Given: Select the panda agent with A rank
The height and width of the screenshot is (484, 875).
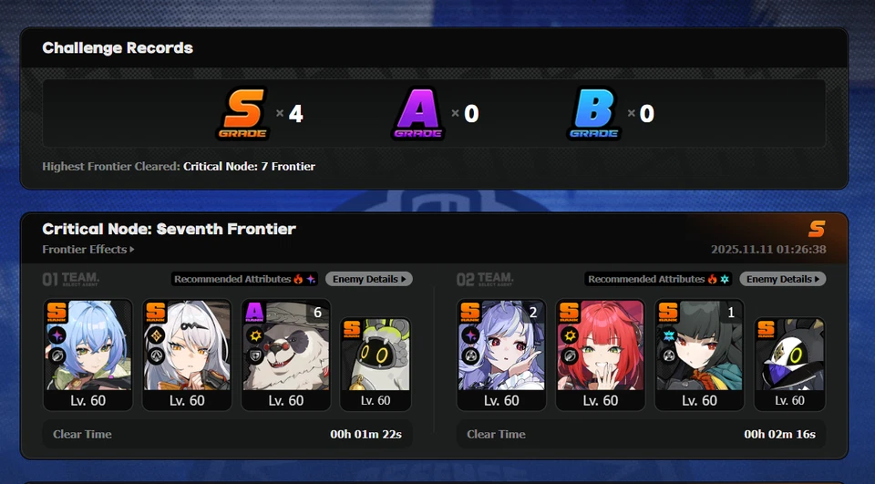Looking at the screenshot, I should click(x=285, y=355).
